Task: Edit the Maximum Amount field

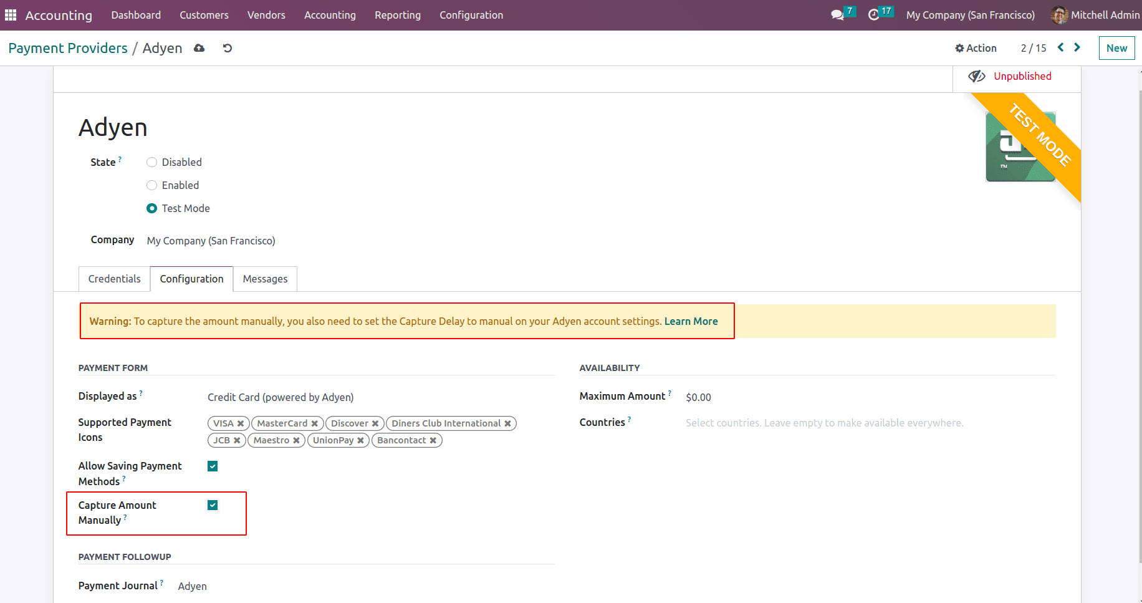Action: tap(870, 397)
